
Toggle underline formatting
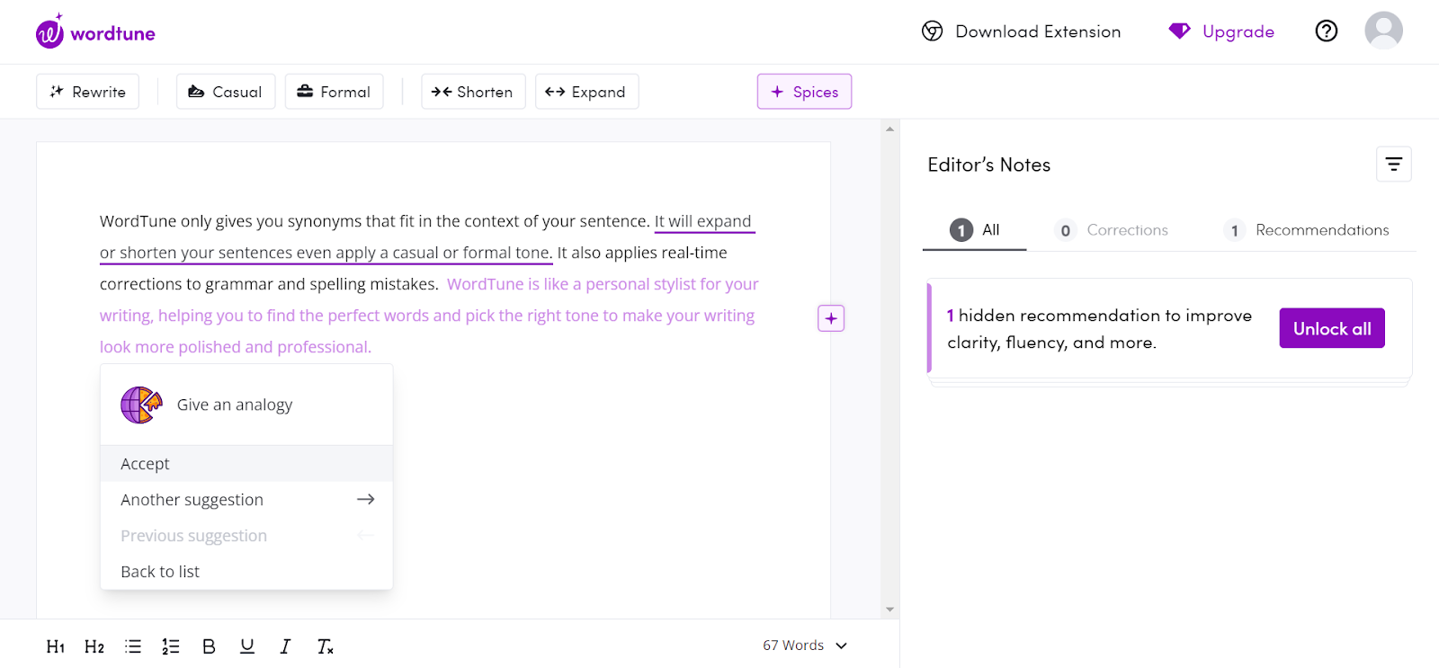coord(247,646)
